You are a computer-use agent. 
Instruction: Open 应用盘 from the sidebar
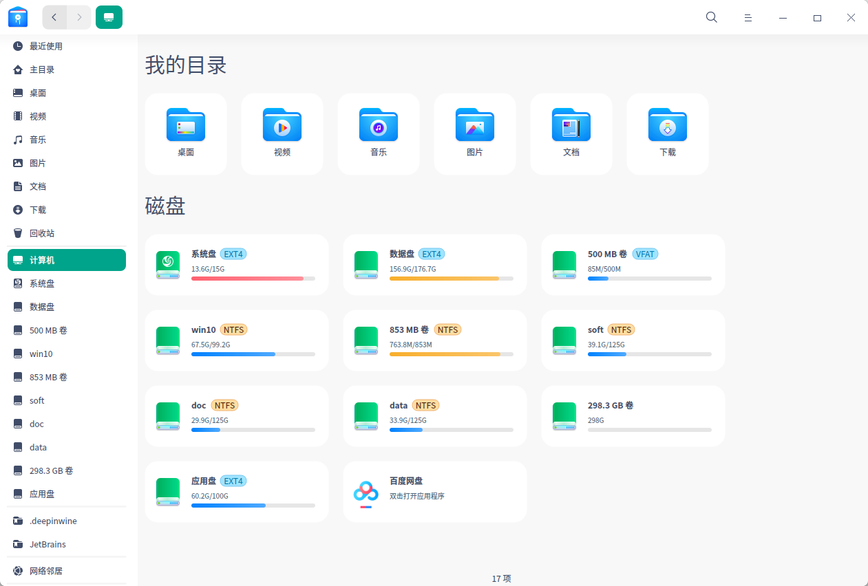(x=67, y=494)
